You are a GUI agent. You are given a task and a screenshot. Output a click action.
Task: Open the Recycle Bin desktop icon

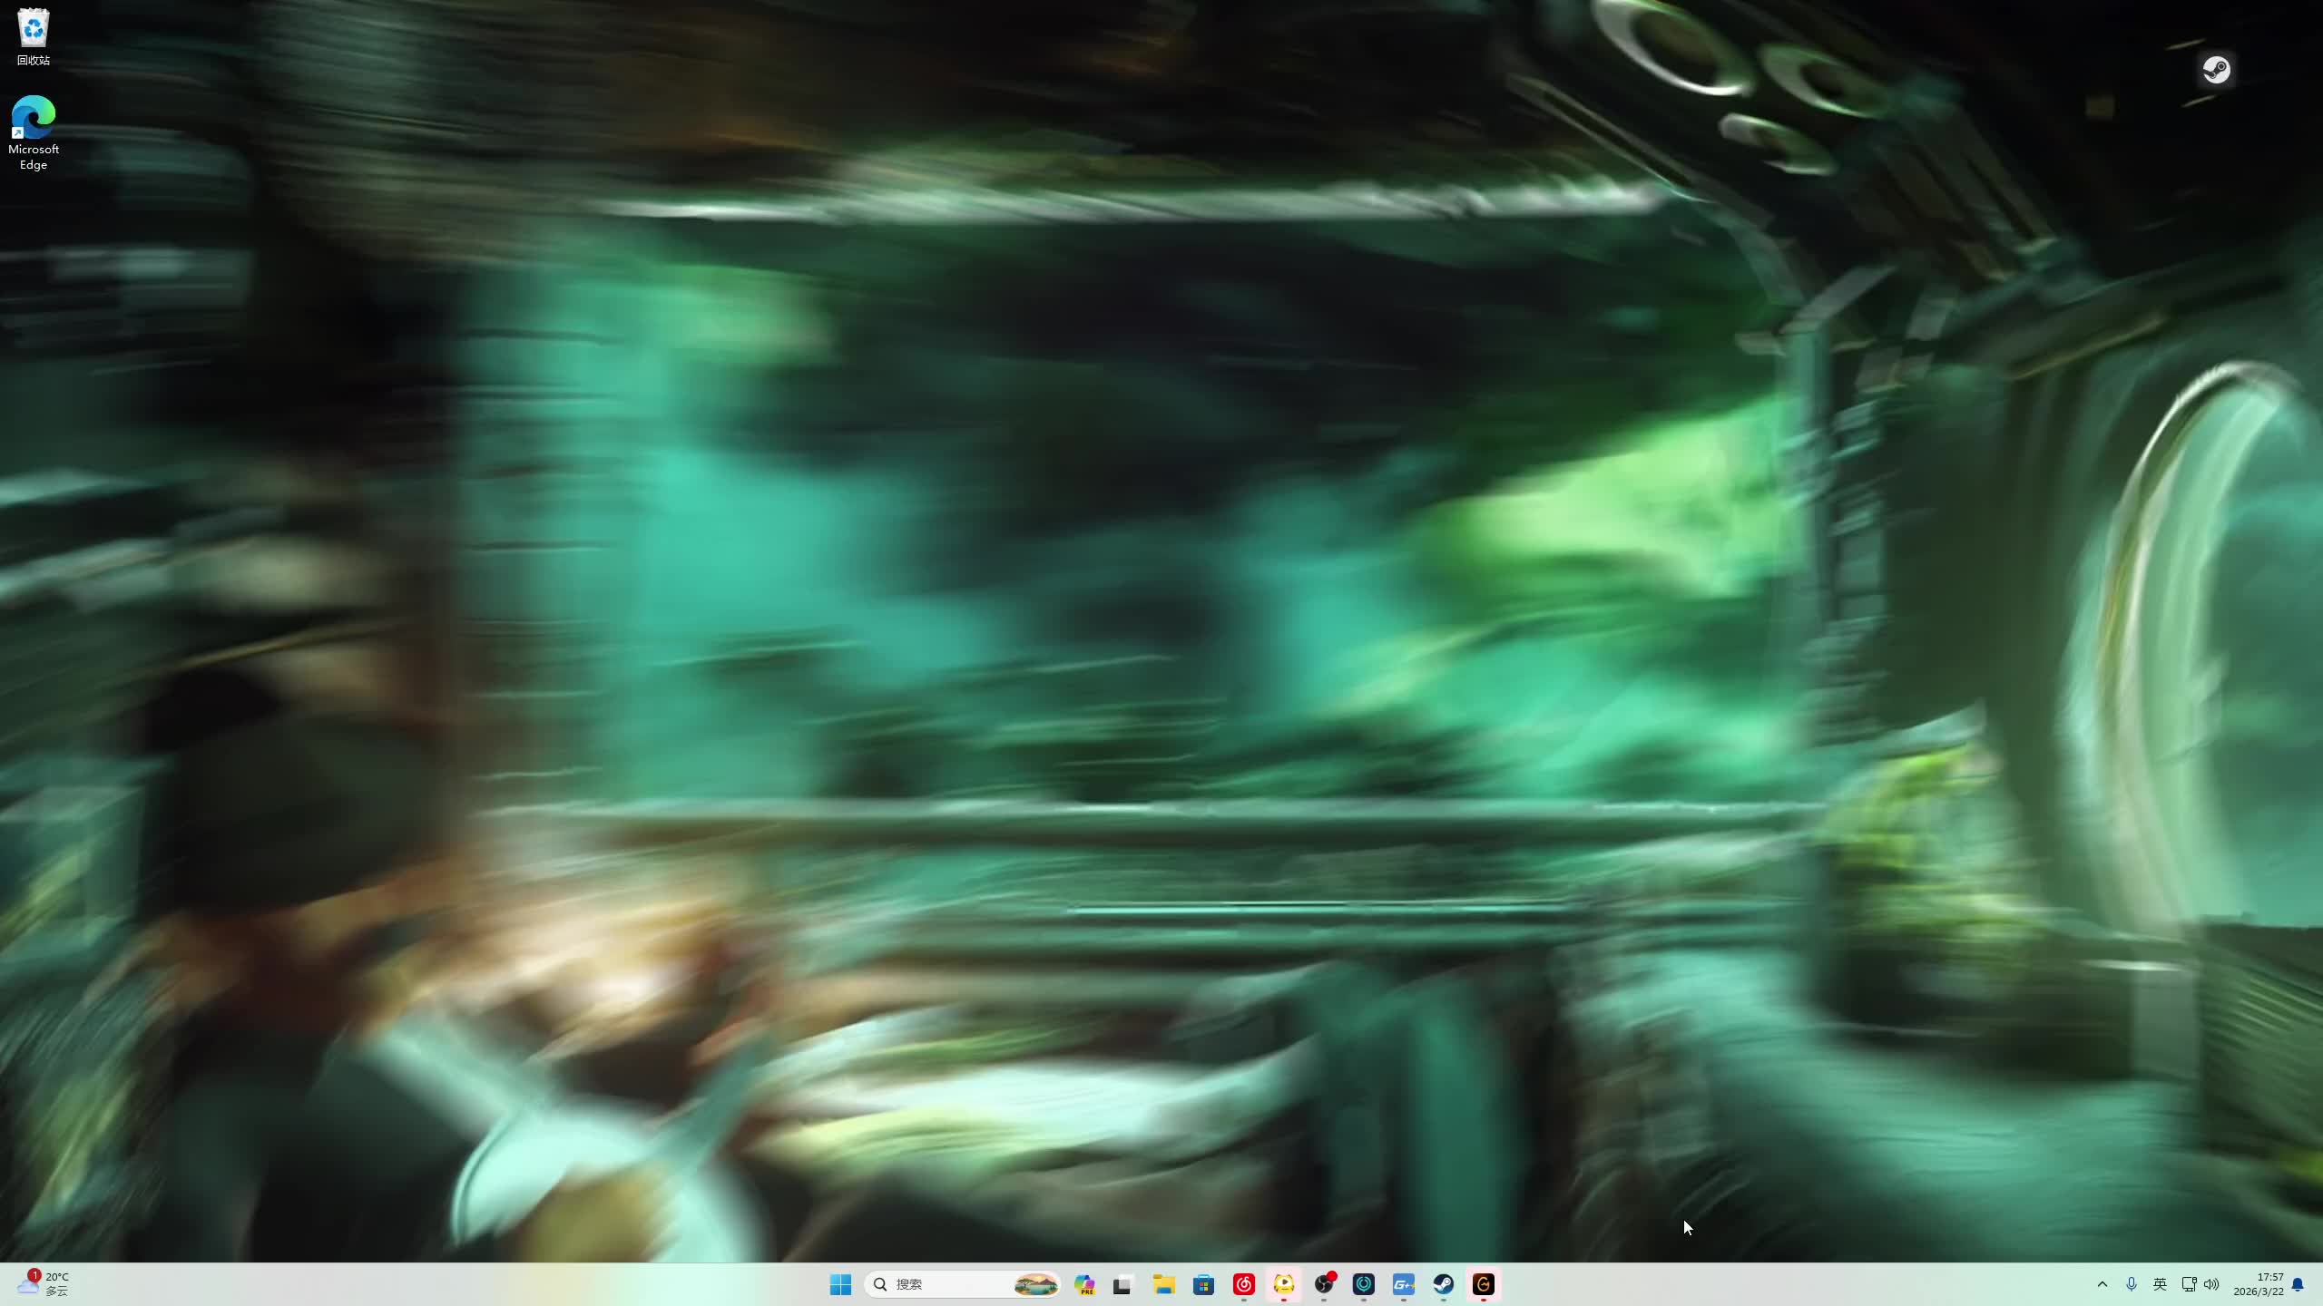pos(34,36)
